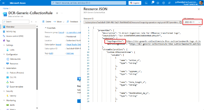
Task: Open Policies (Preview)
Action: (x=17, y=73)
